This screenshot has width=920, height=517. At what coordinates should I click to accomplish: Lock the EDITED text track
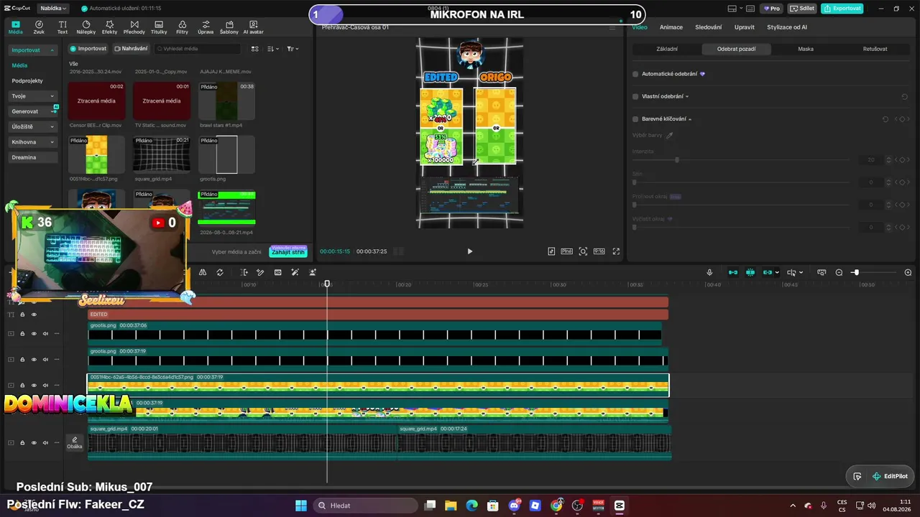pyautogui.click(x=22, y=315)
